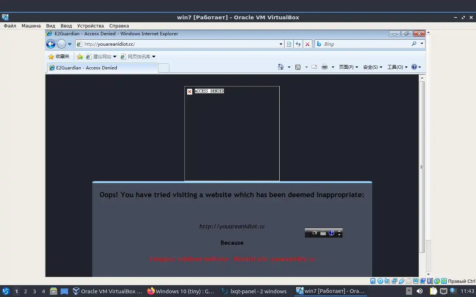Image resolution: width=476 pixels, height=297 pixels.
Task: Click the IE home page icon
Action: click(x=281, y=67)
